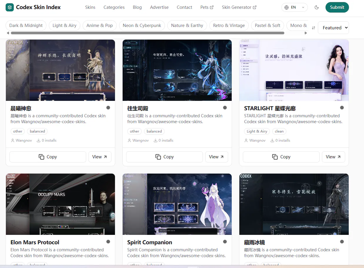Toggle dark mode moon icon

point(317,7)
